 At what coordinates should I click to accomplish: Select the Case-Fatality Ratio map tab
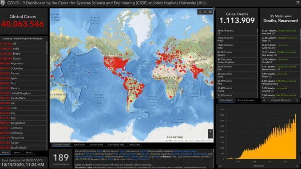116,145
